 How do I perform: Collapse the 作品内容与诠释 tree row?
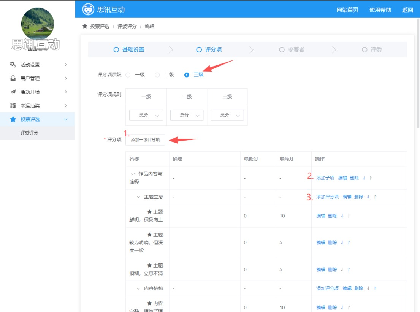[x=133, y=174]
